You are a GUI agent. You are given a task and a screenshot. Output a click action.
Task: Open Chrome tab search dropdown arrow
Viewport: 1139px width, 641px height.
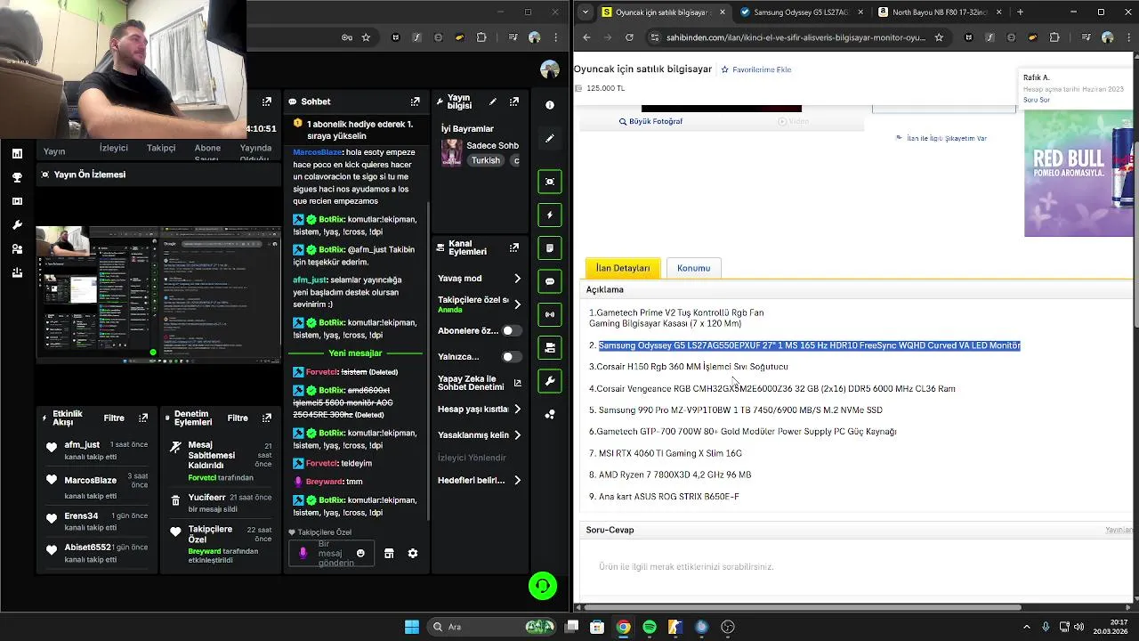(585, 12)
